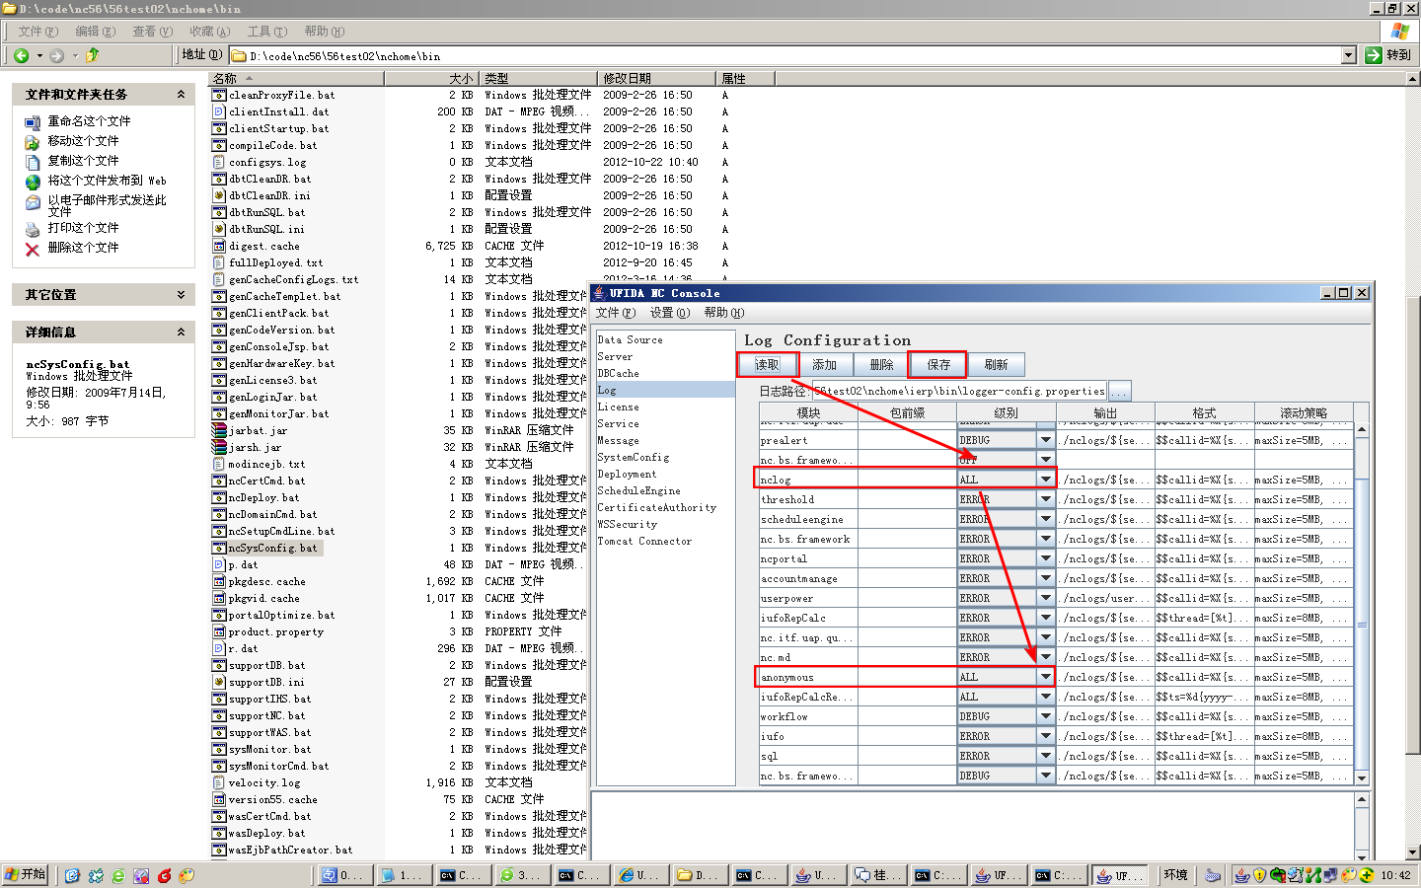
Task: Select the jarbat.jar archive icon
Action: tap(219, 430)
